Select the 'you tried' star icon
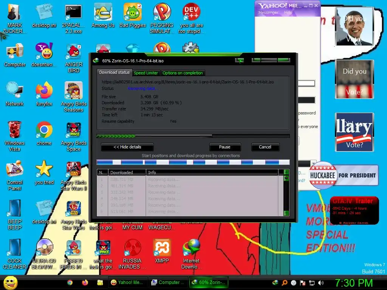This screenshot has width=387, height=290. click(44, 173)
